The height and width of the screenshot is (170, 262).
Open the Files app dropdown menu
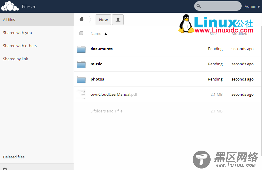pos(29,7)
